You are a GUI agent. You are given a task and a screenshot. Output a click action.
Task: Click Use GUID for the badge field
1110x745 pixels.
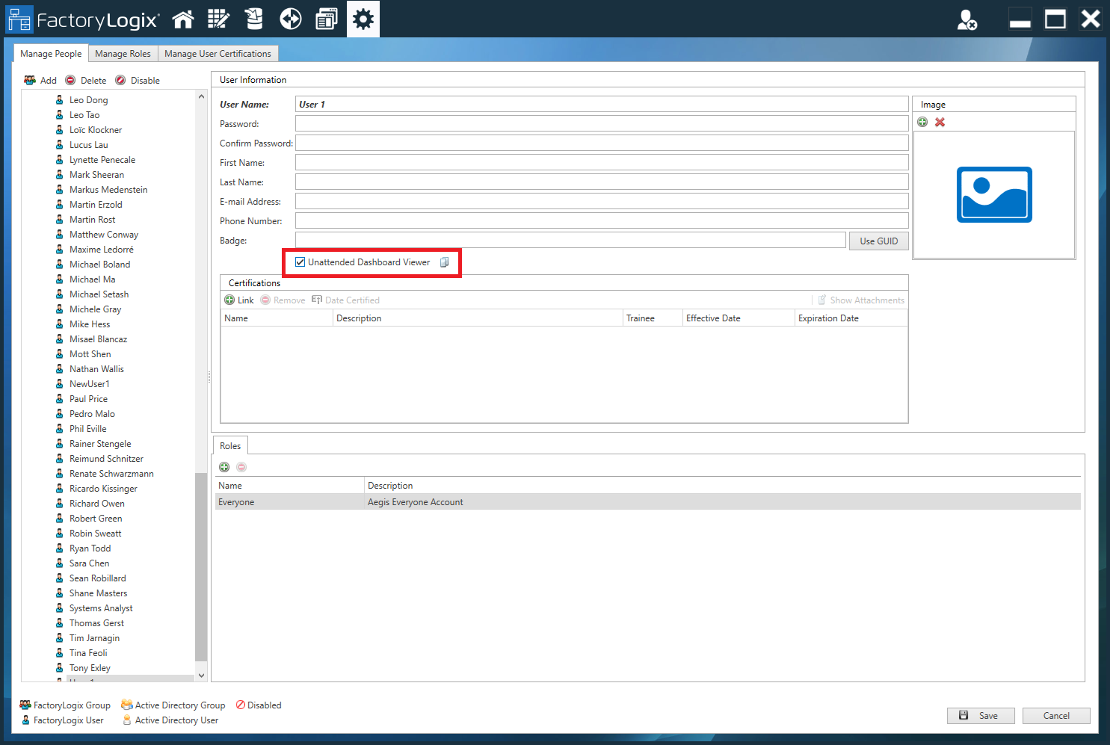[878, 240]
